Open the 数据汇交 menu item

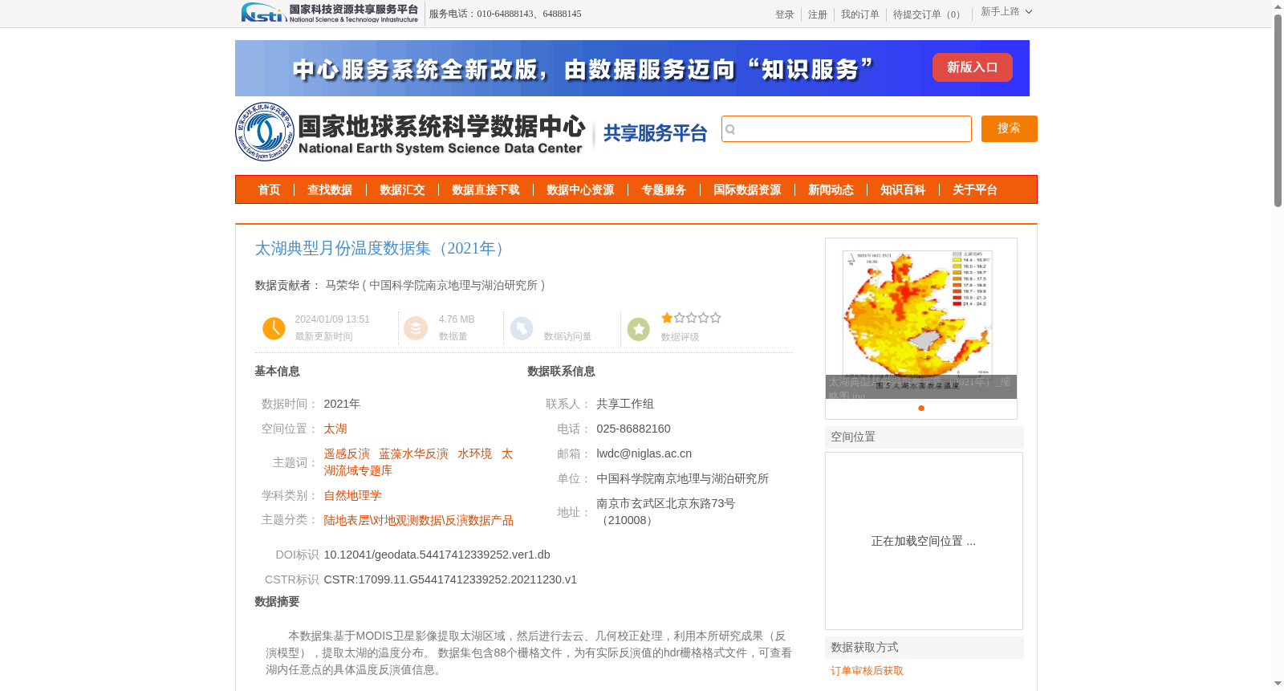coord(402,190)
